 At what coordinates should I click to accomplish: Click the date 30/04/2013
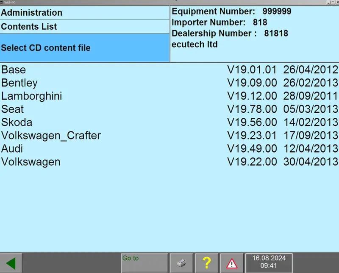pos(311,162)
